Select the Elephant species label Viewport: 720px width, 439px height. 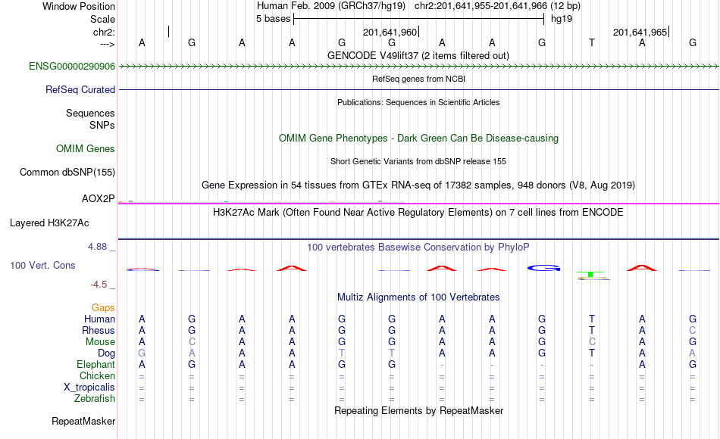[x=95, y=365]
